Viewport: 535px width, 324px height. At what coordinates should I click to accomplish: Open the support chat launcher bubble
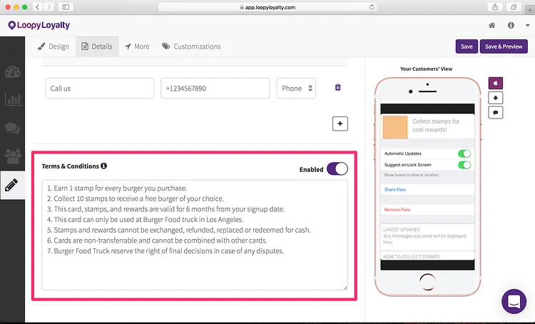[x=514, y=301]
